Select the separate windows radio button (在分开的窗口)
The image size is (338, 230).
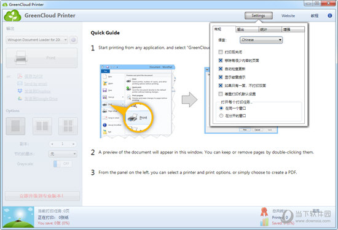[221, 116]
